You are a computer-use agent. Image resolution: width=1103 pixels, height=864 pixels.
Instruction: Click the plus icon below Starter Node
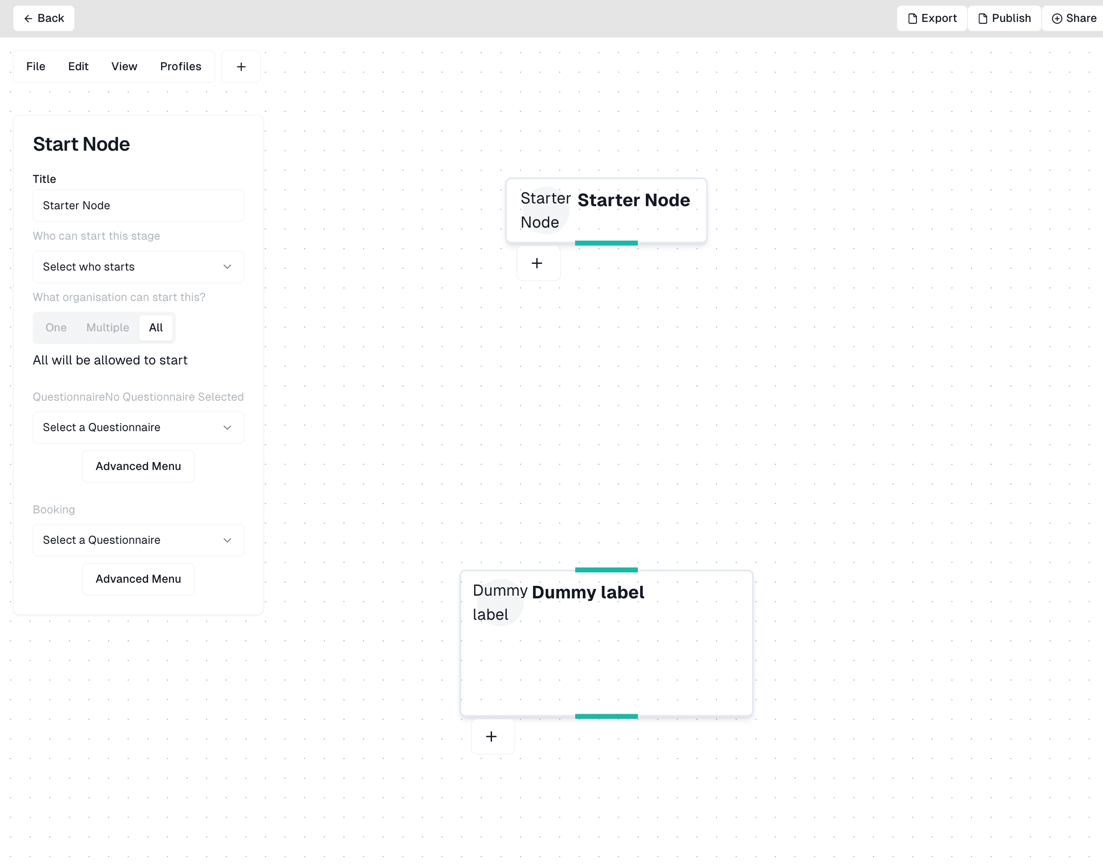[538, 263]
